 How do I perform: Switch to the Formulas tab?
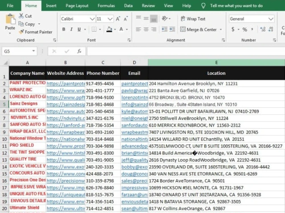106,6
